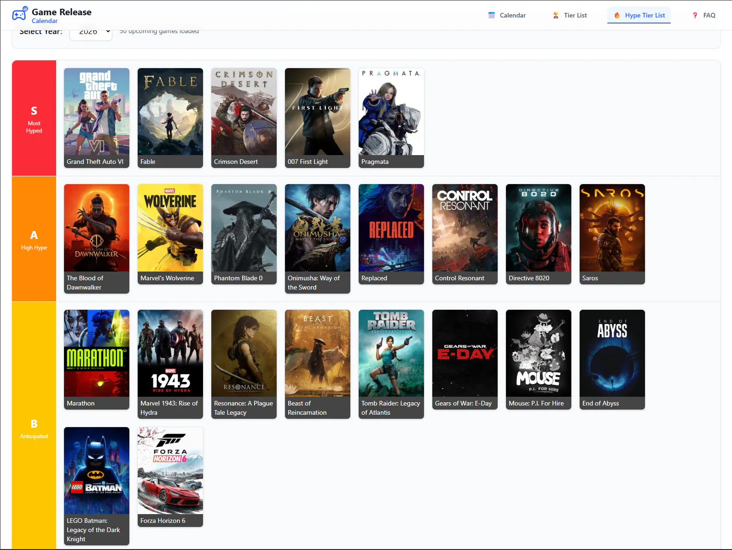Open the Fable game card

click(170, 118)
